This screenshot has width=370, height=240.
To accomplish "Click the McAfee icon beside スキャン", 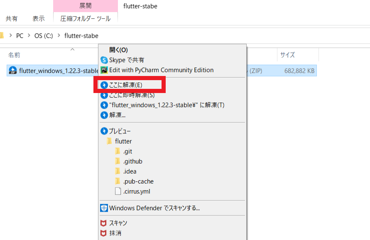I will (x=103, y=223).
